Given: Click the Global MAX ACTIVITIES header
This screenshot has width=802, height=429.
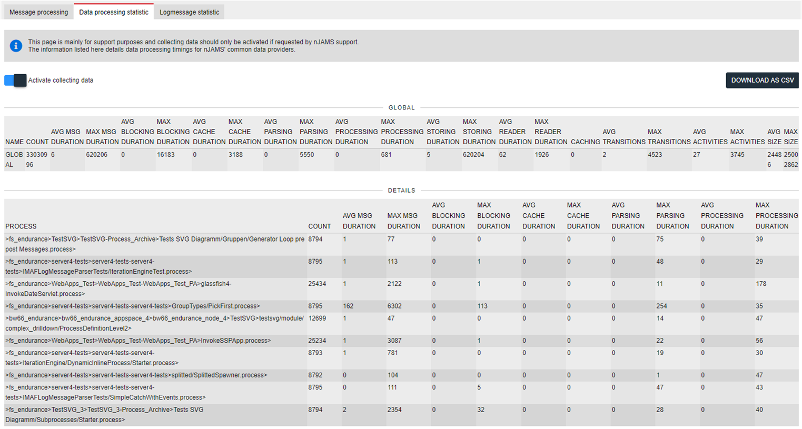Looking at the screenshot, I should point(747,137).
